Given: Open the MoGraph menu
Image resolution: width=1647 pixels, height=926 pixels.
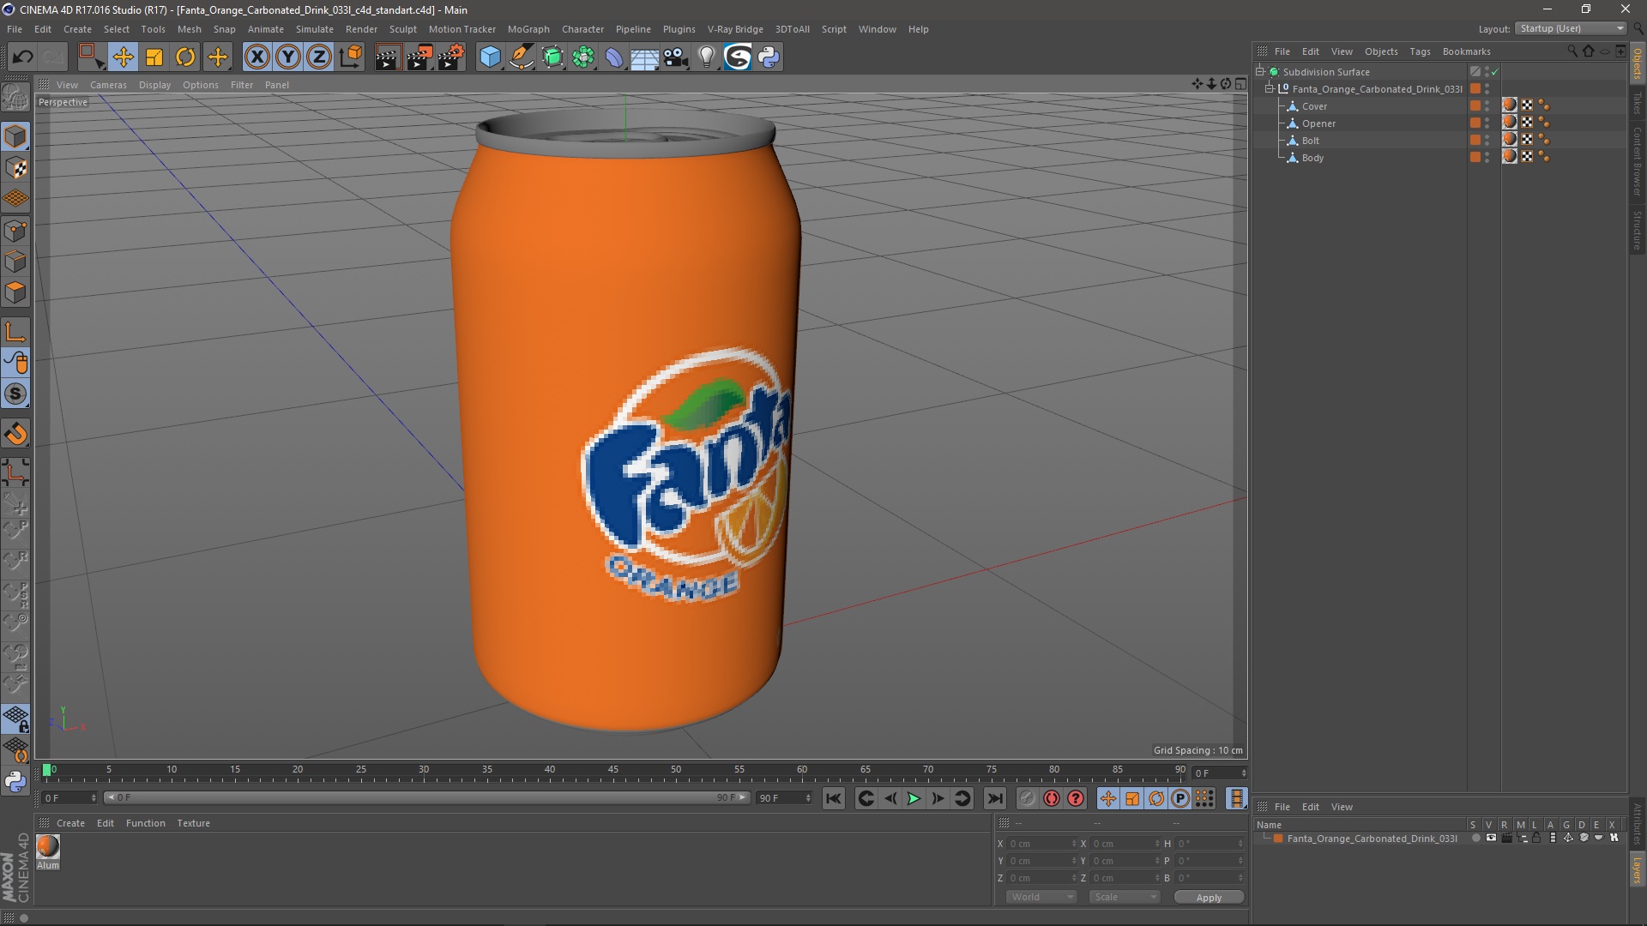Looking at the screenshot, I should point(528,29).
